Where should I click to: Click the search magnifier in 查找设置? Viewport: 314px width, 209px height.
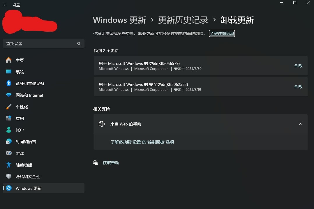[x=79, y=43]
